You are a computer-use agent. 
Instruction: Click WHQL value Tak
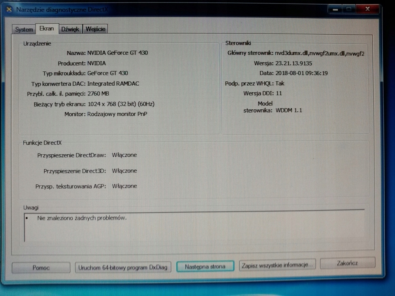pyautogui.click(x=280, y=83)
